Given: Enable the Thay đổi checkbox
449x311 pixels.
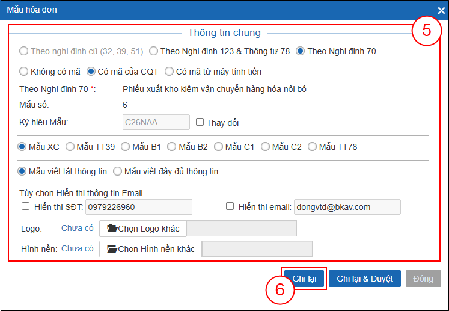Looking at the screenshot, I should coord(200,122).
